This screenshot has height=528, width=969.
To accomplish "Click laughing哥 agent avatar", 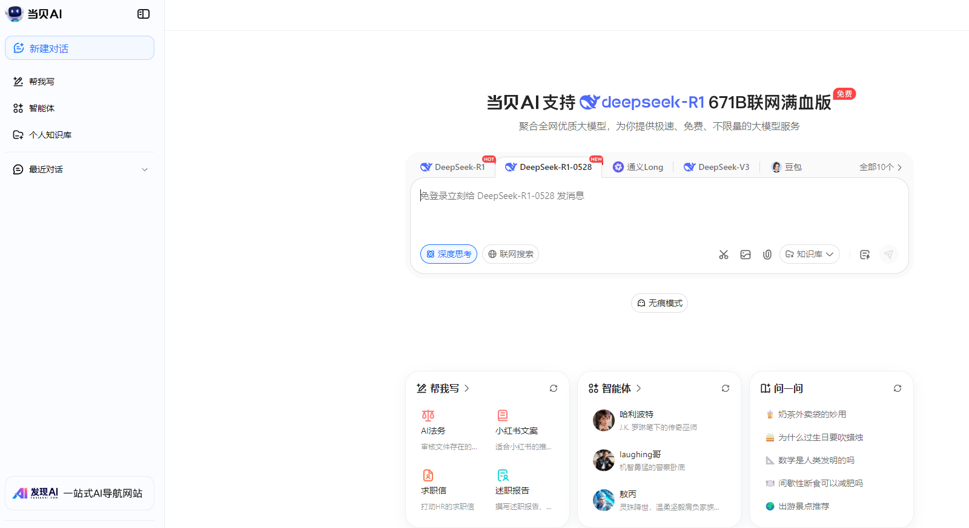I will click(x=604, y=460).
